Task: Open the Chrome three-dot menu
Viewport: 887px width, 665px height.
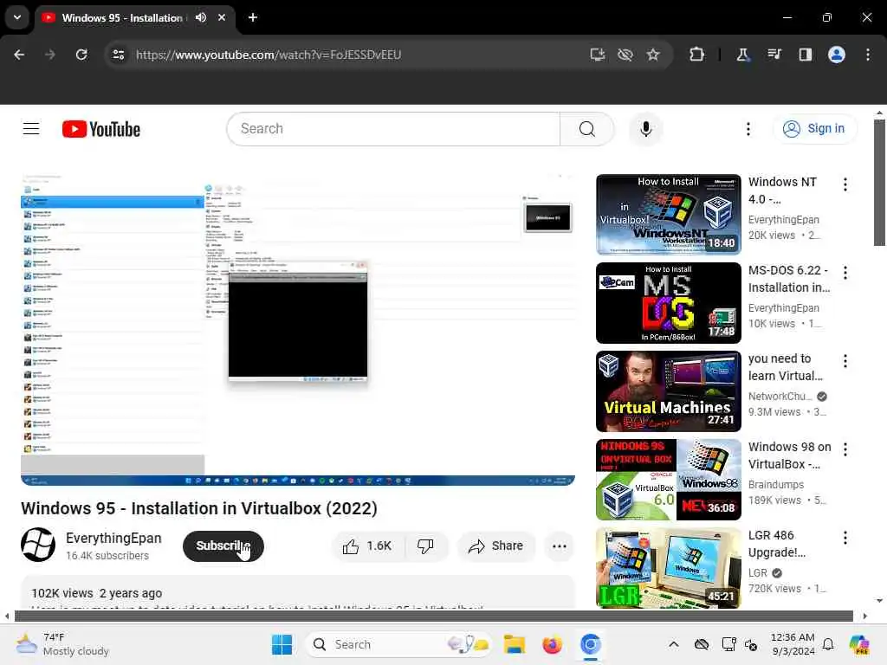Action: [868, 55]
